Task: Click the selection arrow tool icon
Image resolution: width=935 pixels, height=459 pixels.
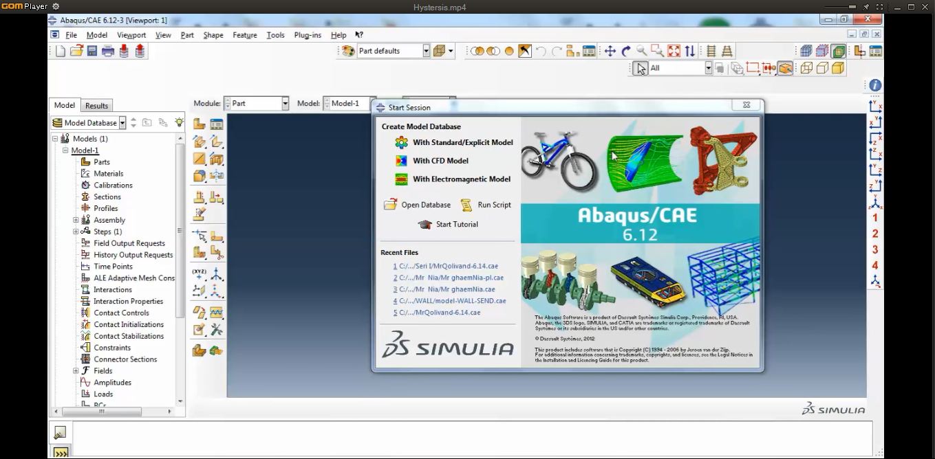Action: [641, 68]
